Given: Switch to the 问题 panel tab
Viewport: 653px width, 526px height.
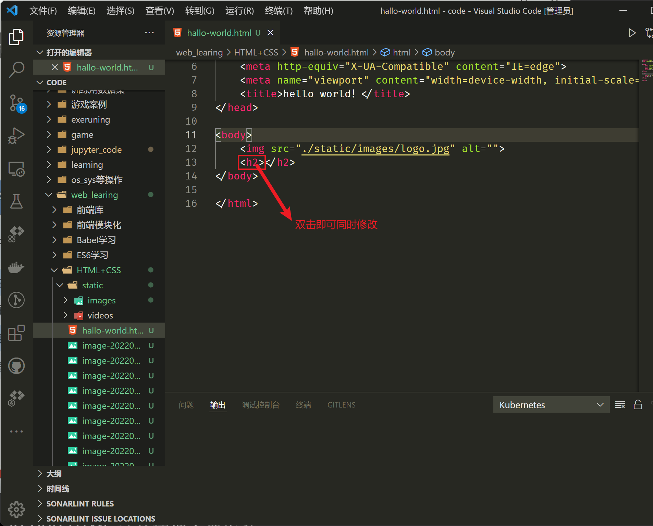Looking at the screenshot, I should pyautogui.click(x=186, y=405).
